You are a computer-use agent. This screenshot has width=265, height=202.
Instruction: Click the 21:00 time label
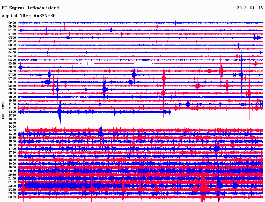12,178
